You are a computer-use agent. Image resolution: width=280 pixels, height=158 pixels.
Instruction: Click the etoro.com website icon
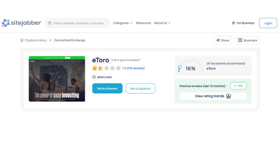[94, 77]
